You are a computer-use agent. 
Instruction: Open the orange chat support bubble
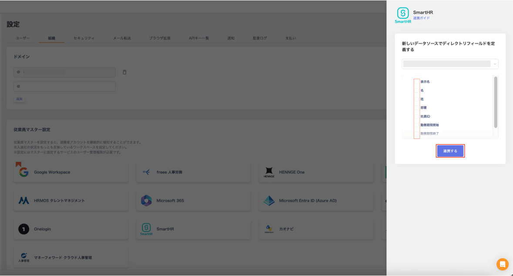pos(502,264)
